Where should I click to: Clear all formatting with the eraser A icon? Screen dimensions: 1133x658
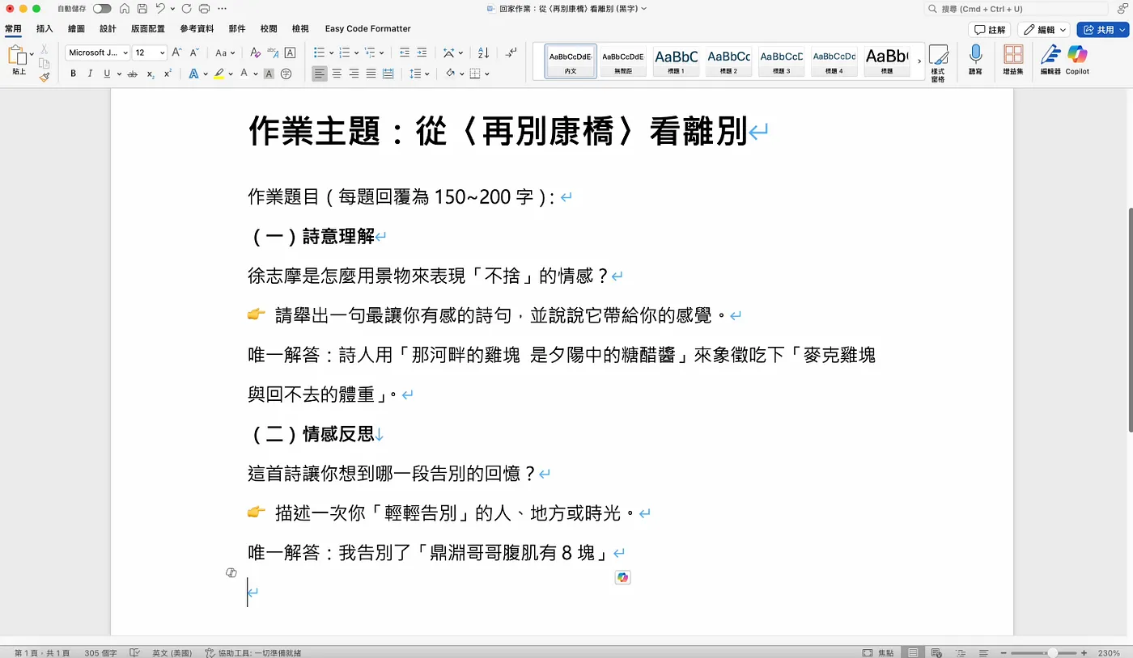(255, 53)
